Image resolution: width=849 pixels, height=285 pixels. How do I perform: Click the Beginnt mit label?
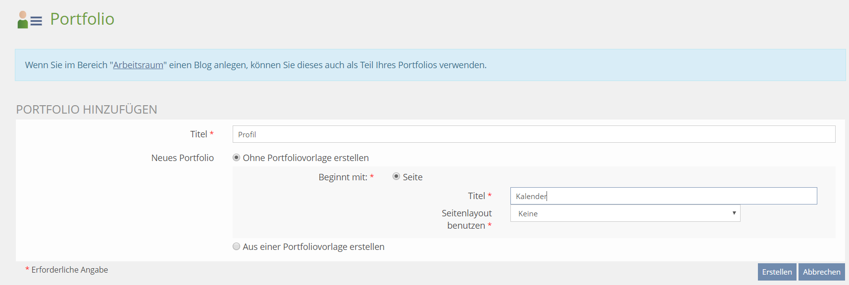[x=343, y=177]
